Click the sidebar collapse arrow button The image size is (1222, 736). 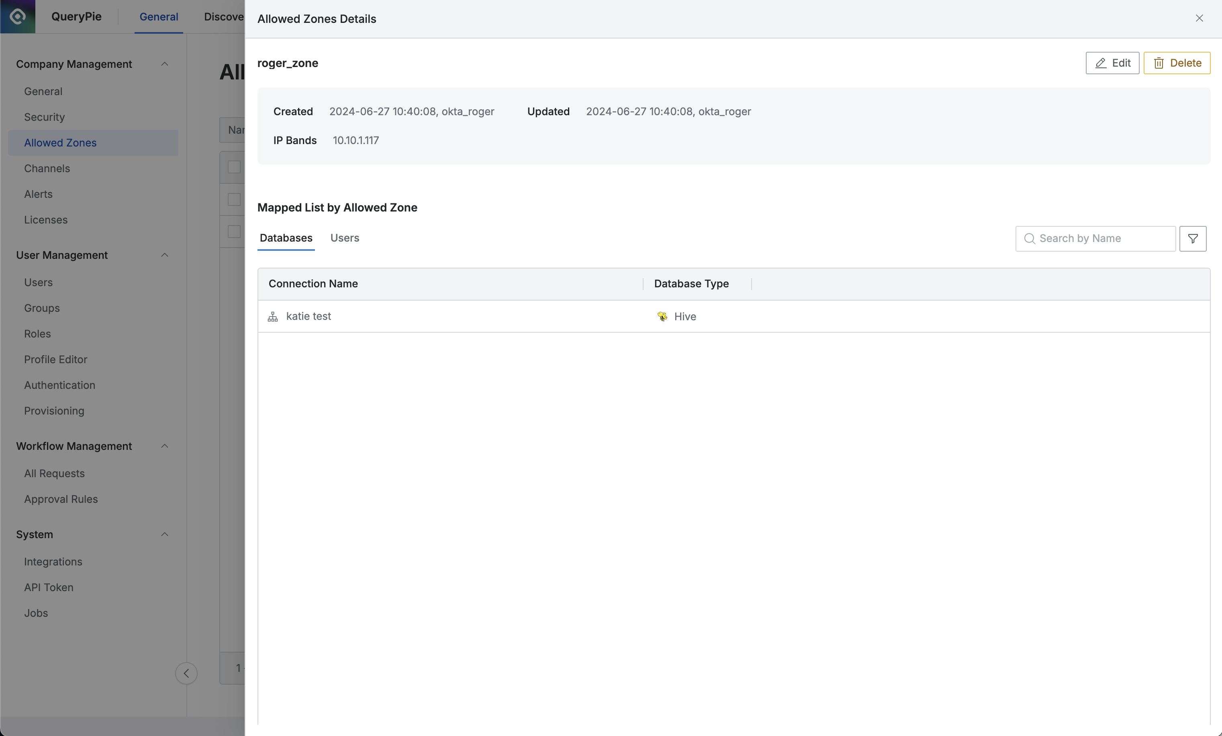pyautogui.click(x=186, y=673)
